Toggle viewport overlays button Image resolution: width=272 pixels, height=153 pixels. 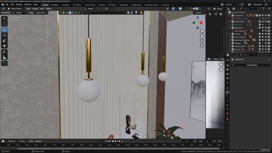click(x=180, y=8)
